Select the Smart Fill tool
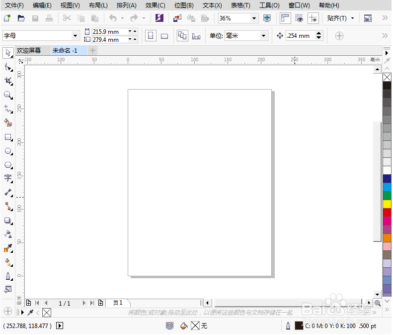This screenshot has height=335, width=393. pyautogui.click(x=8, y=123)
